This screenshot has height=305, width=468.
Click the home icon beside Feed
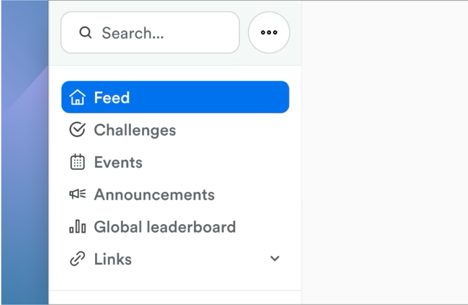(x=77, y=97)
